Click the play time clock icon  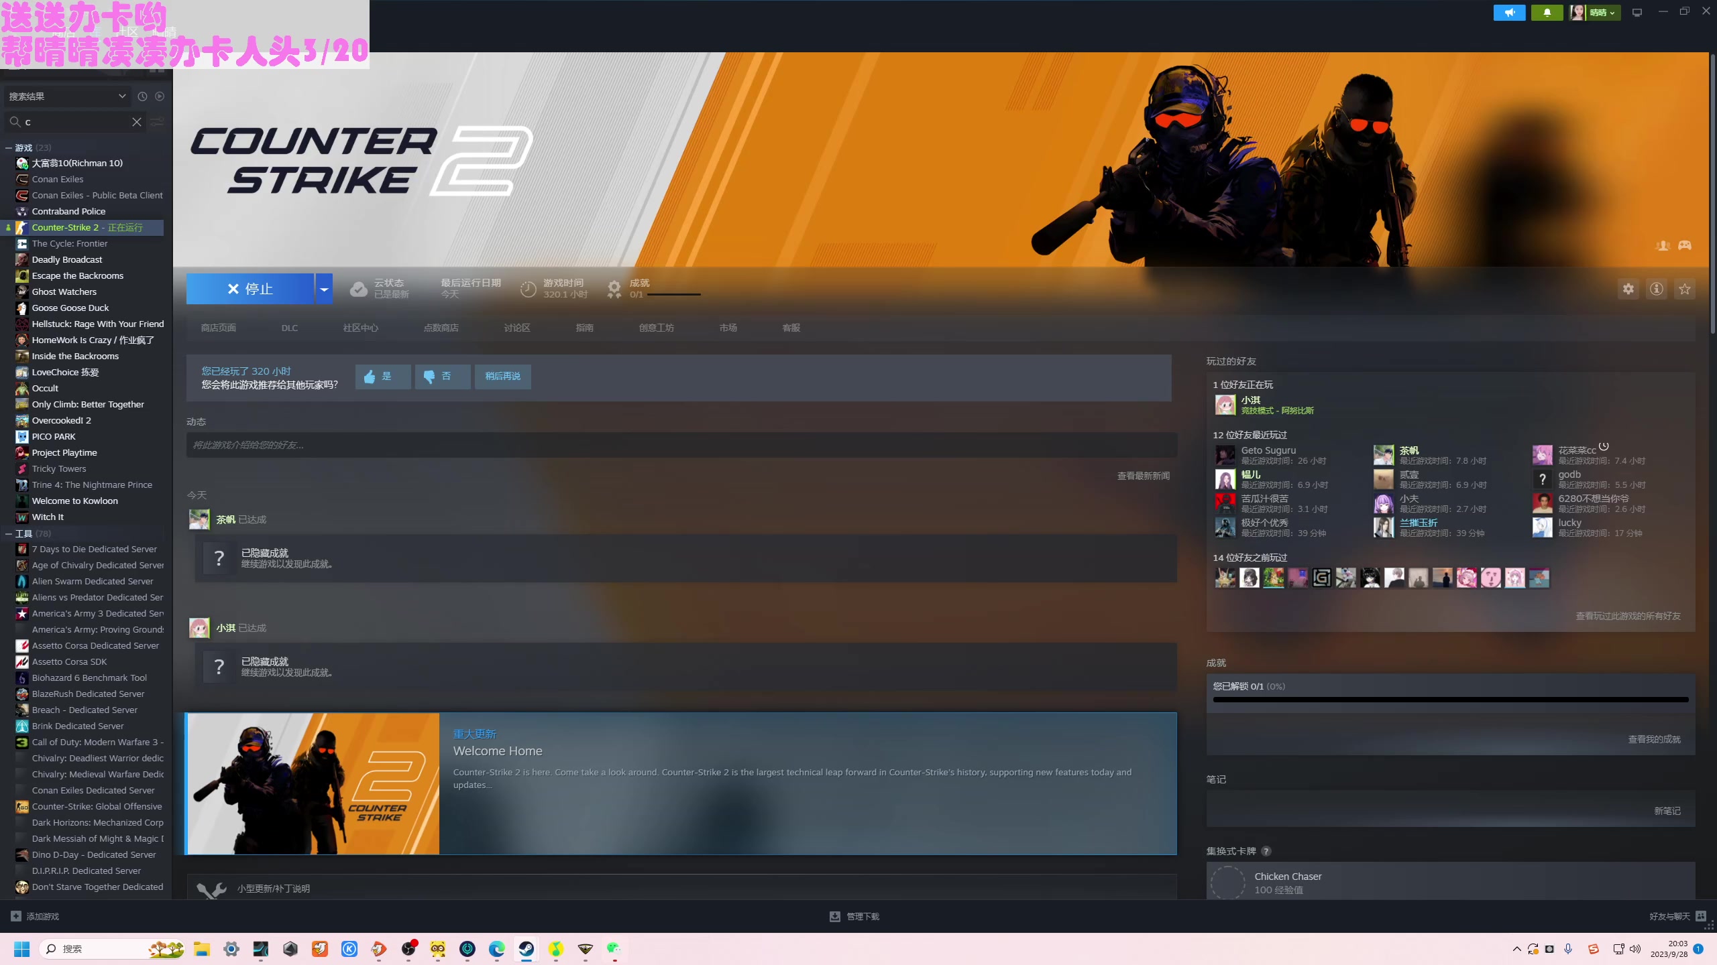(x=529, y=289)
